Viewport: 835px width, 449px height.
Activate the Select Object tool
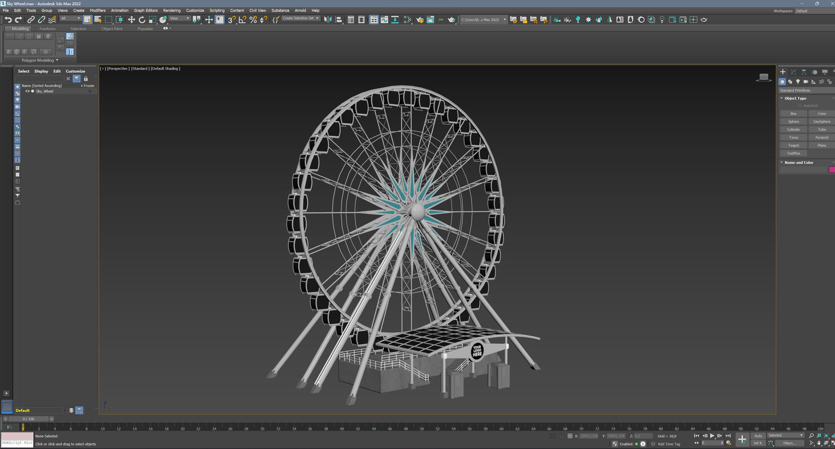[87, 20]
